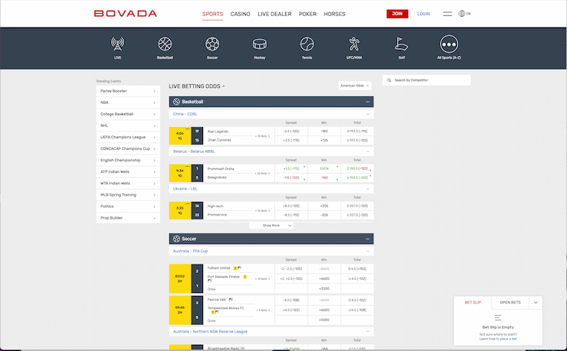Select the UFC/MMA fighter icon
This screenshot has height=351, width=567.
tap(354, 44)
